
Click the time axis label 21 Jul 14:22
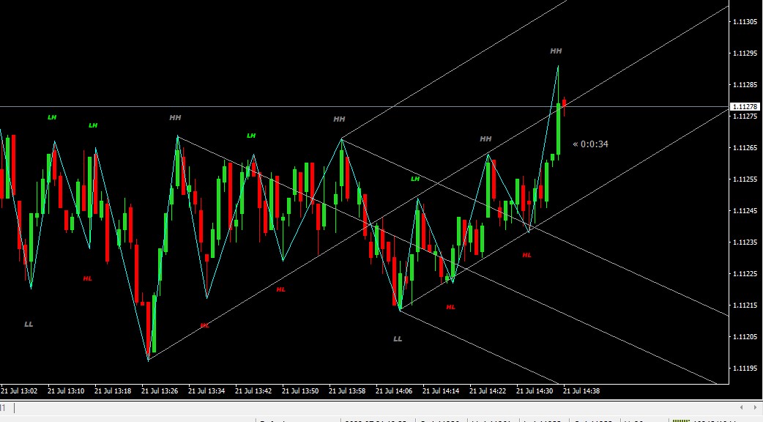(x=488, y=390)
